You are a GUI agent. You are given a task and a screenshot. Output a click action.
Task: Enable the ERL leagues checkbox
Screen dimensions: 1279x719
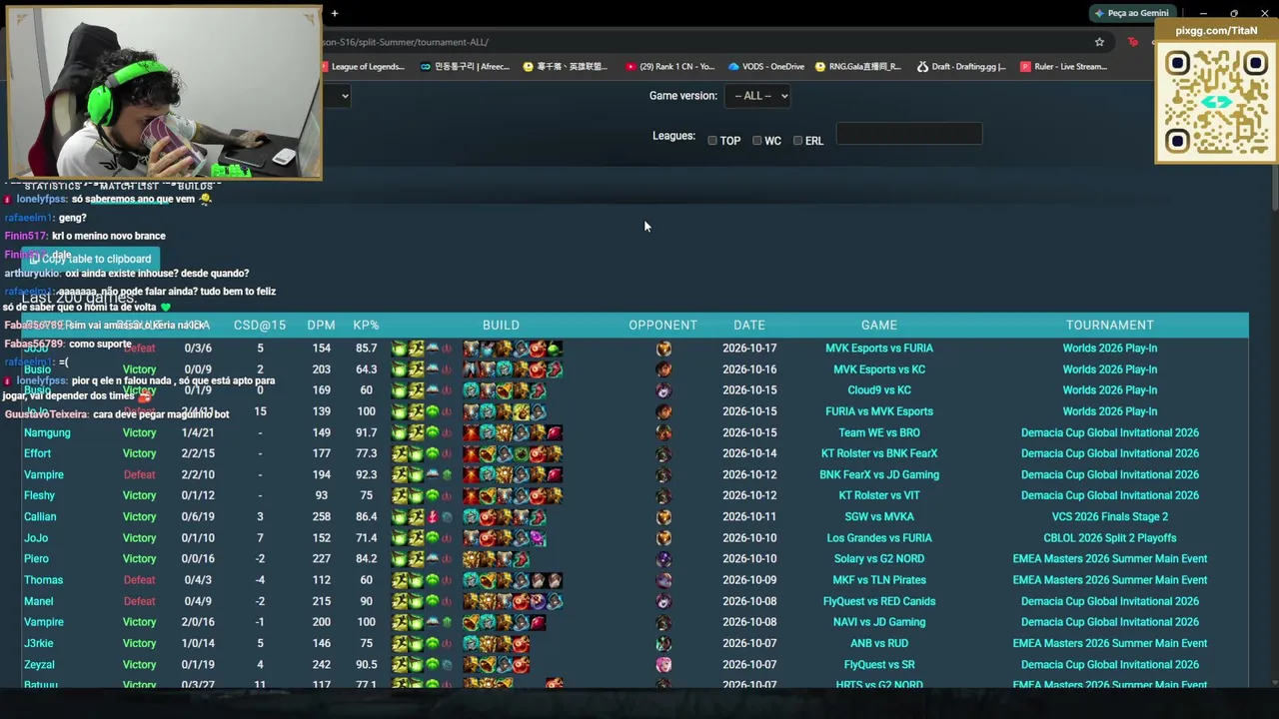point(797,141)
